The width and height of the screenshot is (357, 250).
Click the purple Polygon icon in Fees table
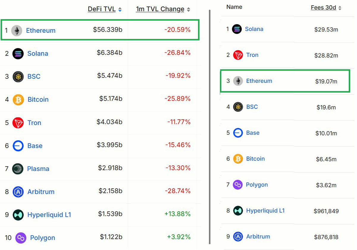(238, 185)
